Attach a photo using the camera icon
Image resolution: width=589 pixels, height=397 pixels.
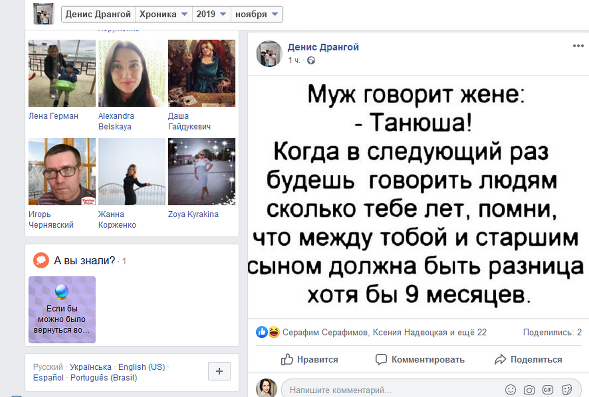pos(529,390)
